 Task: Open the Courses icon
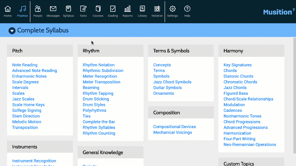pos(98,9)
